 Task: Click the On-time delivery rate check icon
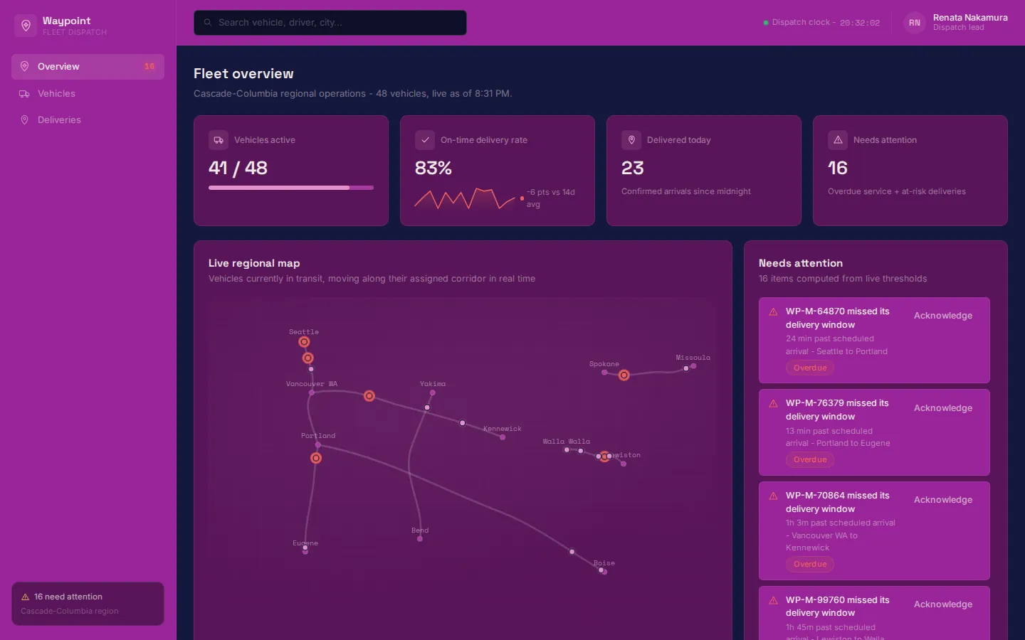tap(425, 140)
